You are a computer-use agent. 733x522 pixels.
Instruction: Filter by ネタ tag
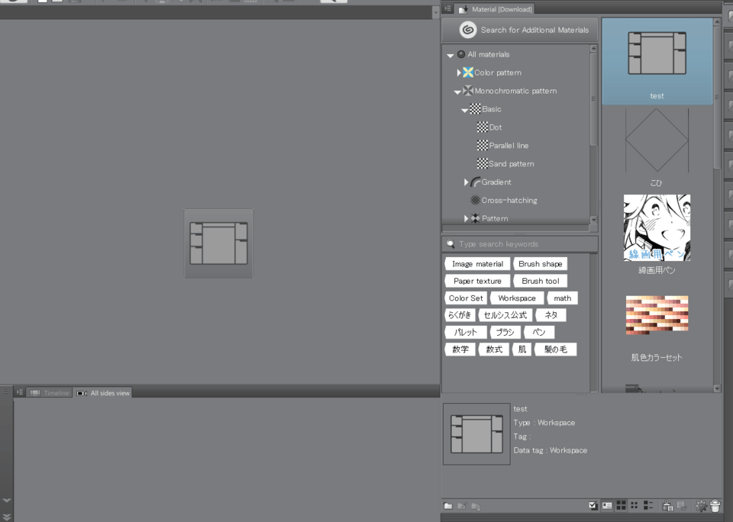click(x=551, y=315)
